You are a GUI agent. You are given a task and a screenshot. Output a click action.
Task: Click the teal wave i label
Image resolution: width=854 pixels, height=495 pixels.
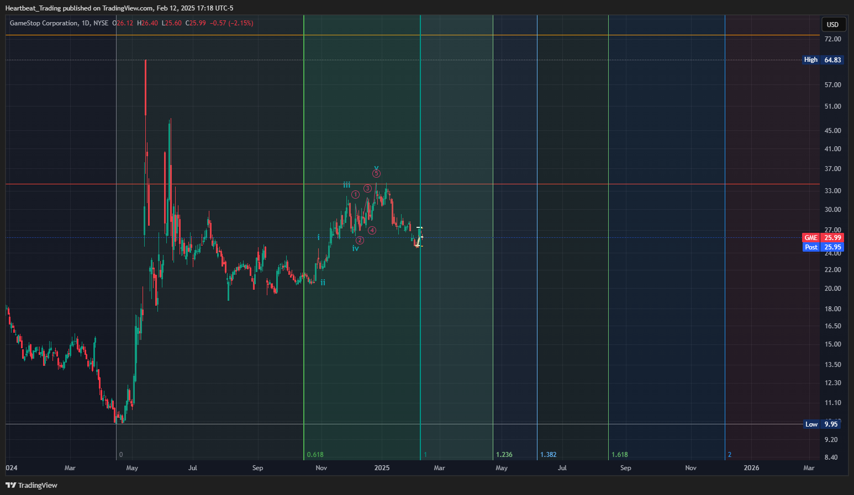[319, 237]
